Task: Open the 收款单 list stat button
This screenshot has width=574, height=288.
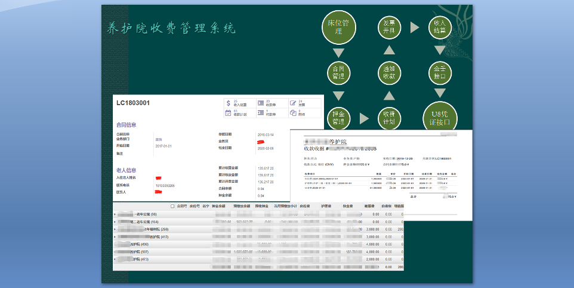Action: [272, 103]
